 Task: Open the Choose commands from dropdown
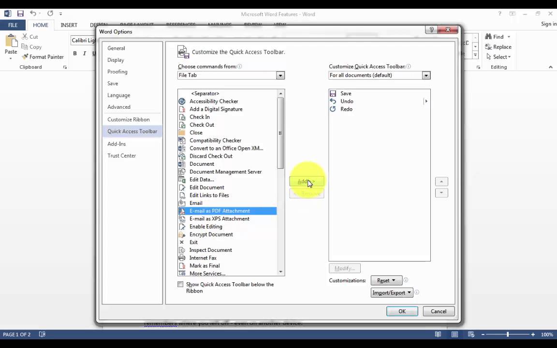click(x=280, y=75)
